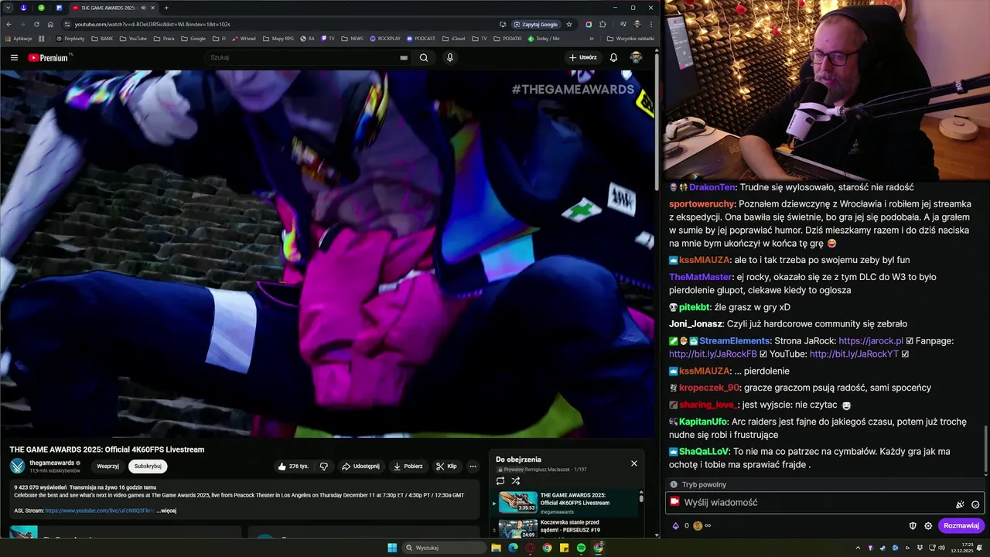This screenshot has width=990, height=557.
Task: Open the Wszystkie zakładki folder
Action: tap(630, 38)
